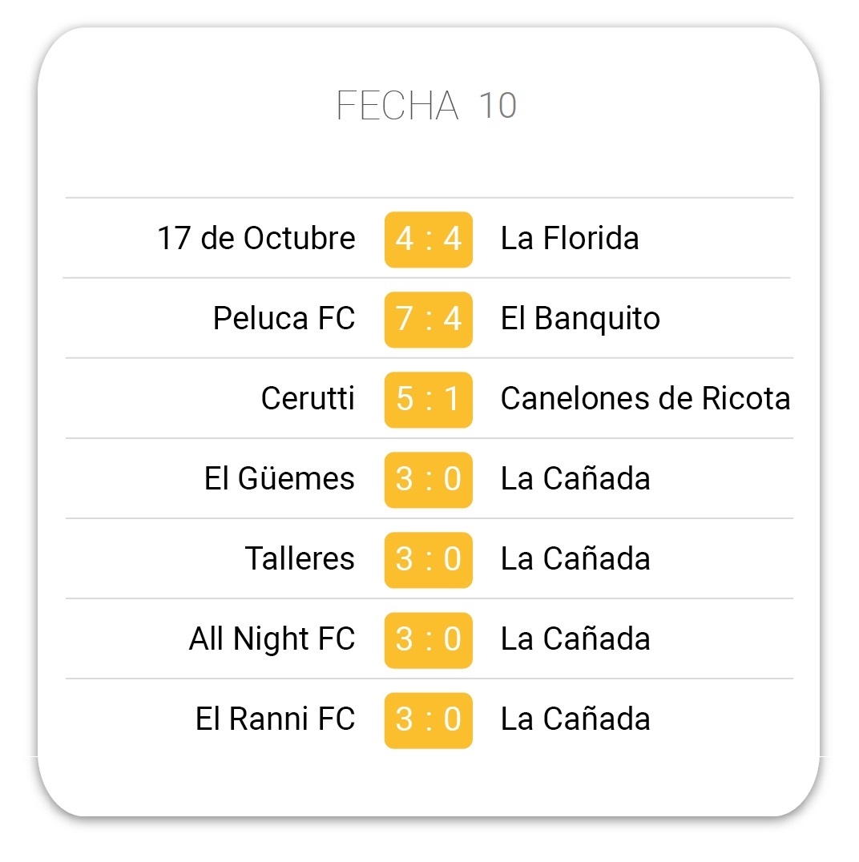Open the All Night FC team

pyautogui.click(x=272, y=639)
